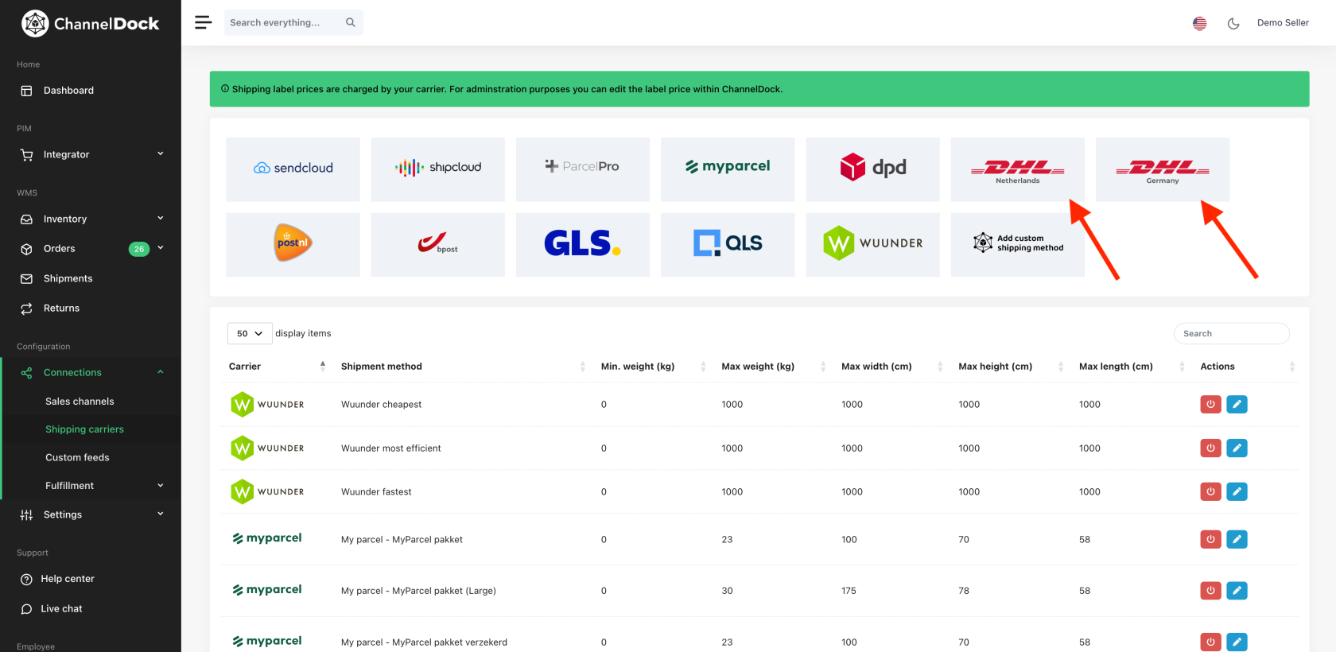Choose the ParcelPro carrier tile
Image resolution: width=1336 pixels, height=652 pixels.
click(583, 169)
